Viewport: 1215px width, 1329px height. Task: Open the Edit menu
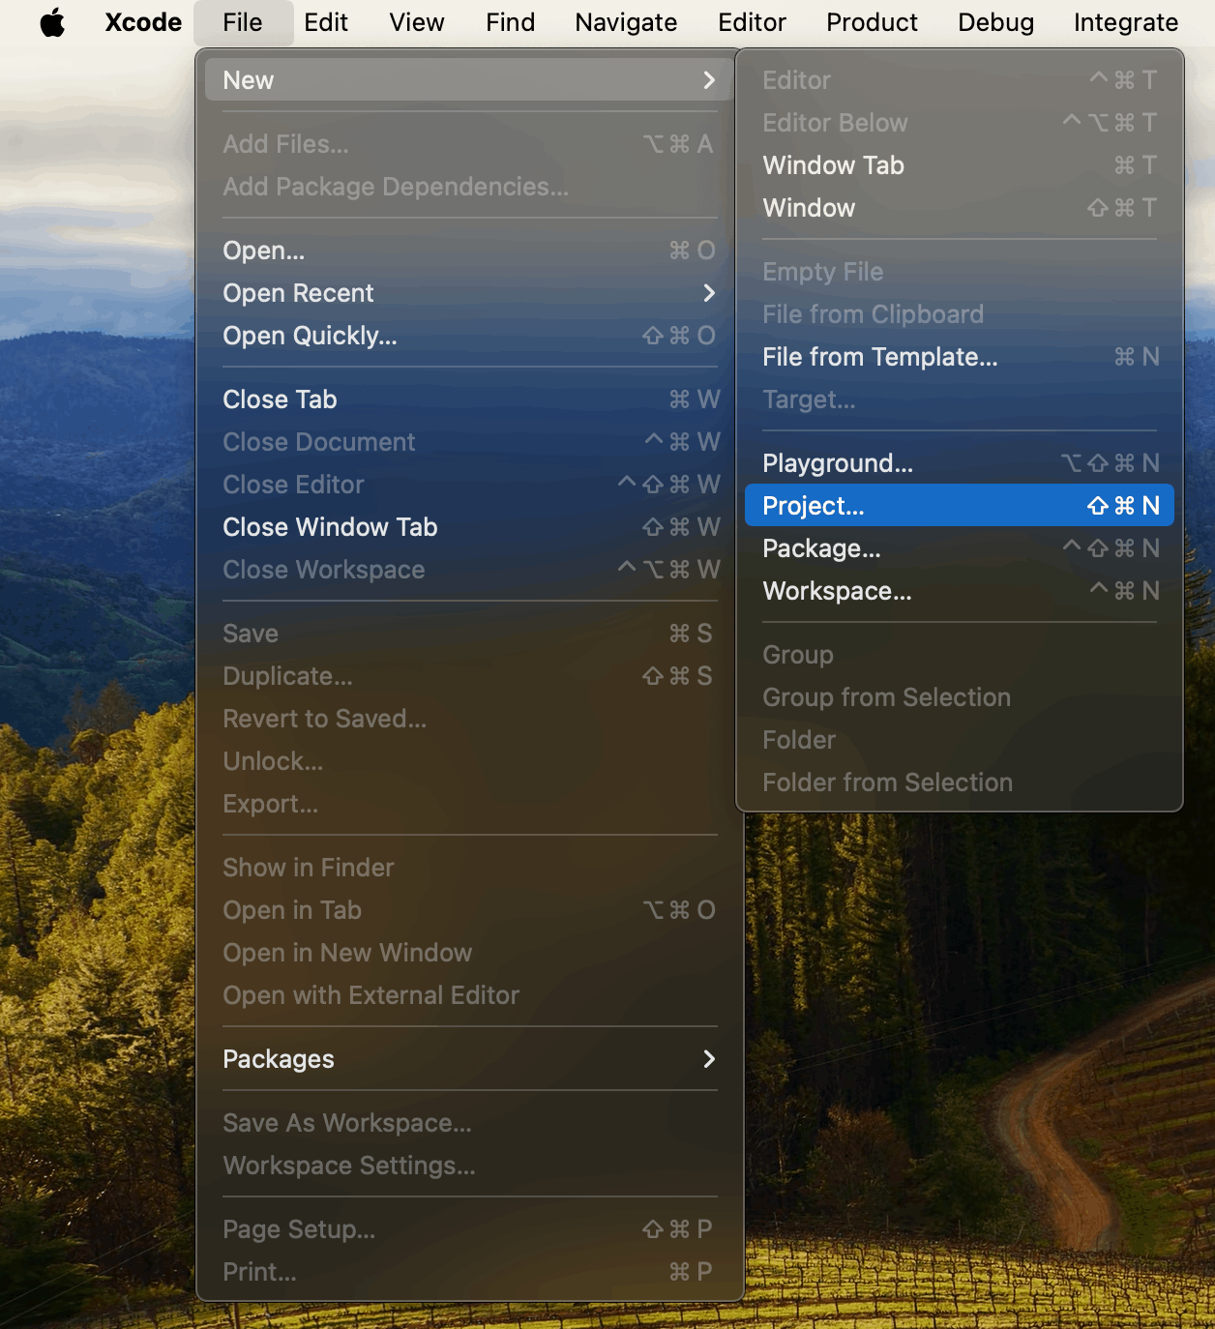click(326, 22)
